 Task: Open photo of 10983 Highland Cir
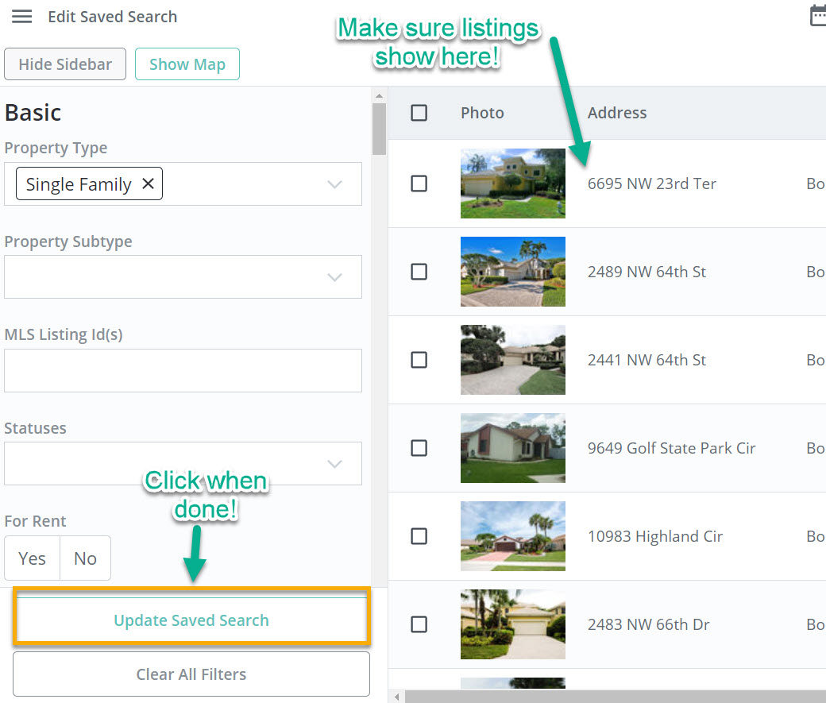pos(512,535)
